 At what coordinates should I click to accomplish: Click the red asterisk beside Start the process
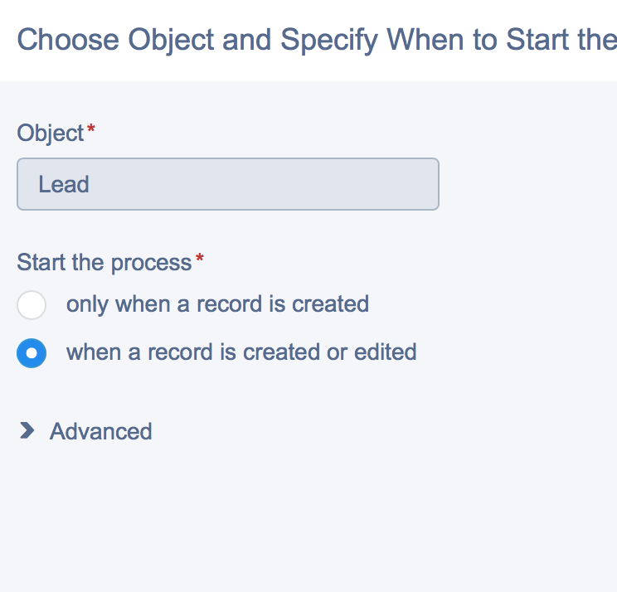tap(199, 260)
